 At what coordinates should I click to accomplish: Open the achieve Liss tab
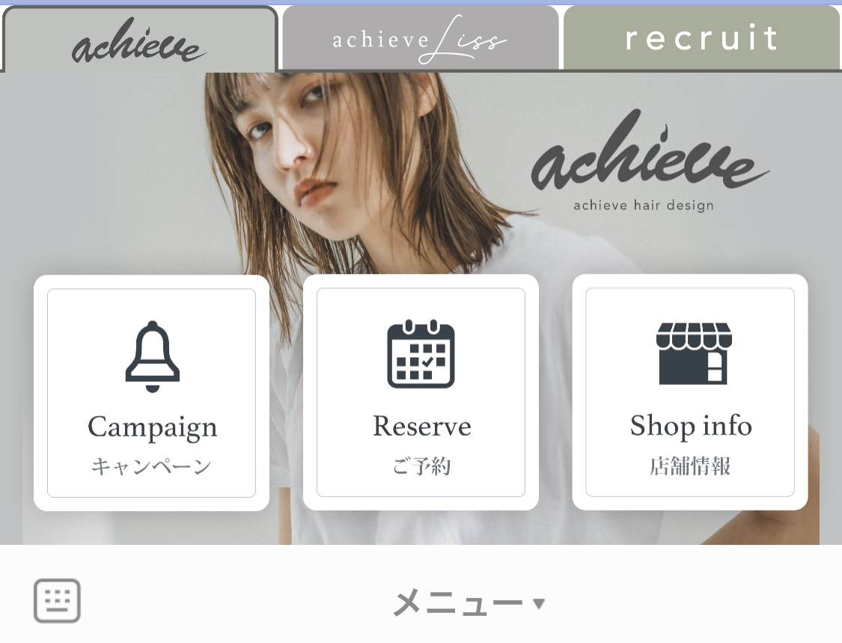(x=421, y=39)
